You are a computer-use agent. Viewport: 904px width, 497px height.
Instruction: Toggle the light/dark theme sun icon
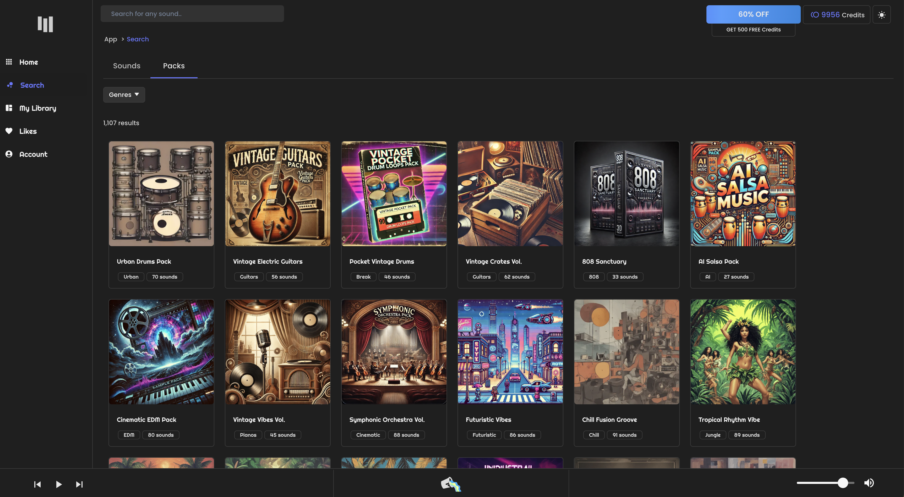[x=881, y=15]
